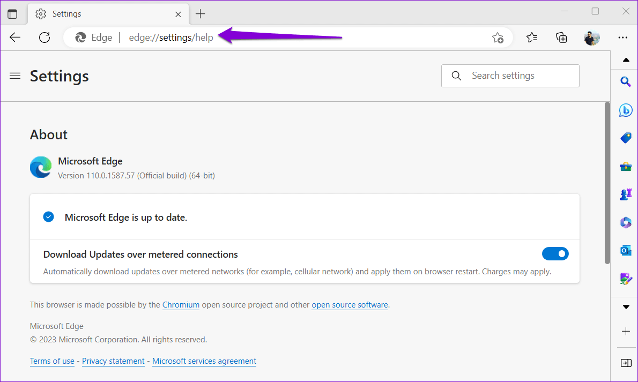The height and width of the screenshot is (382, 638).
Task: Click the Search settings field
Action: pos(510,76)
